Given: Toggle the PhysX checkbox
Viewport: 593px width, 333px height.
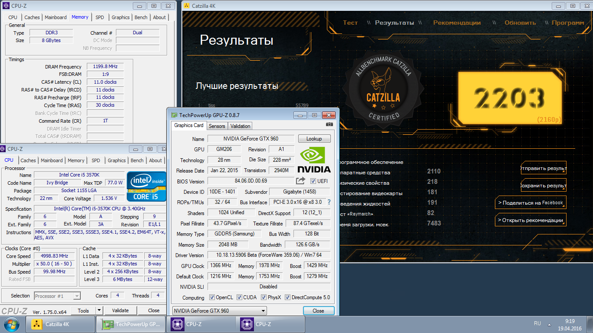Looking at the screenshot, I should (264, 297).
